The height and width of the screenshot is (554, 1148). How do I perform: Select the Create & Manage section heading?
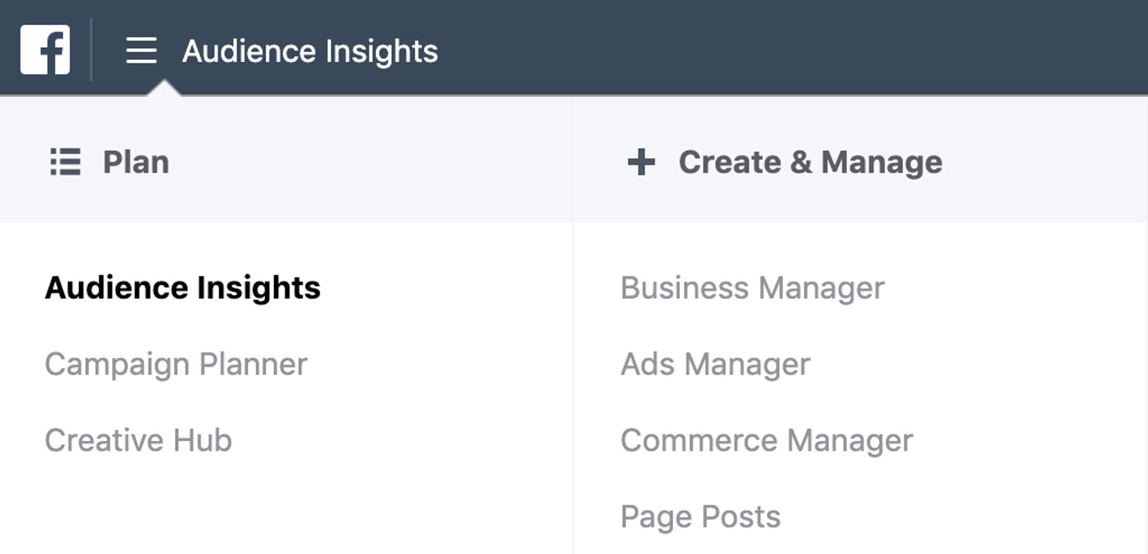pyautogui.click(x=811, y=163)
